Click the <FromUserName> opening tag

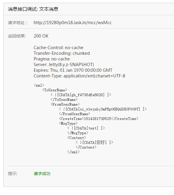point(65,104)
